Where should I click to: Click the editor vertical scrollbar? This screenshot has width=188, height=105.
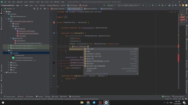(178, 51)
